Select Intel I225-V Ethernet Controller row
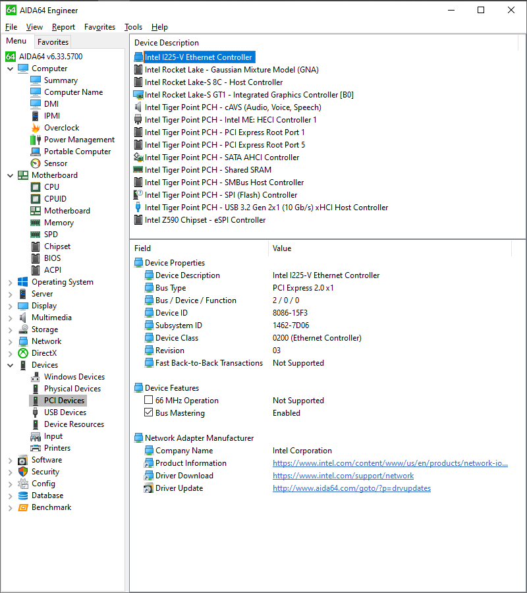Image resolution: width=527 pixels, height=593 pixels. click(x=195, y=57)
